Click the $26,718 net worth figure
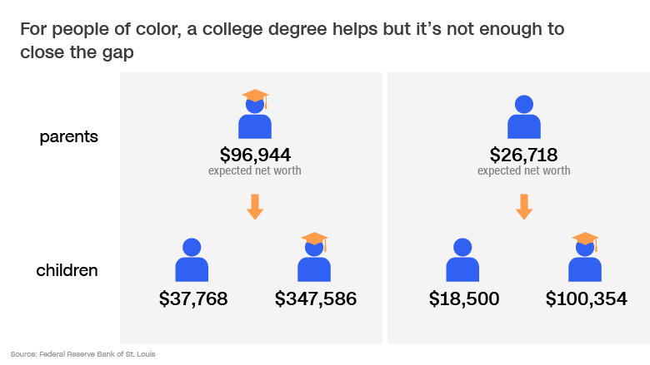Viewport: 650px width, 365px height. coord(523,155)
